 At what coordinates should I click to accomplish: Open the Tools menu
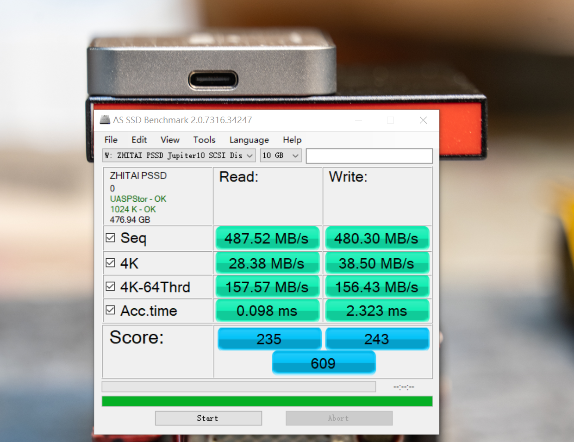204,140
